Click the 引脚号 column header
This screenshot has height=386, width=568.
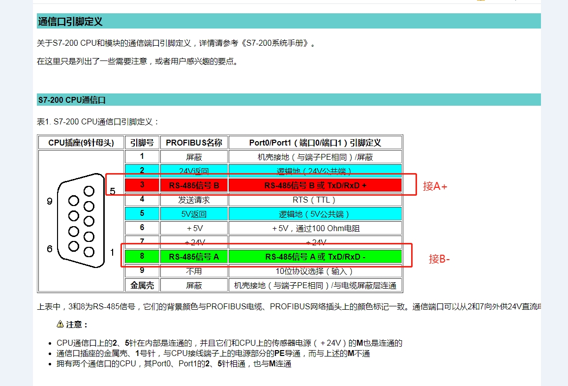point(142,143)
